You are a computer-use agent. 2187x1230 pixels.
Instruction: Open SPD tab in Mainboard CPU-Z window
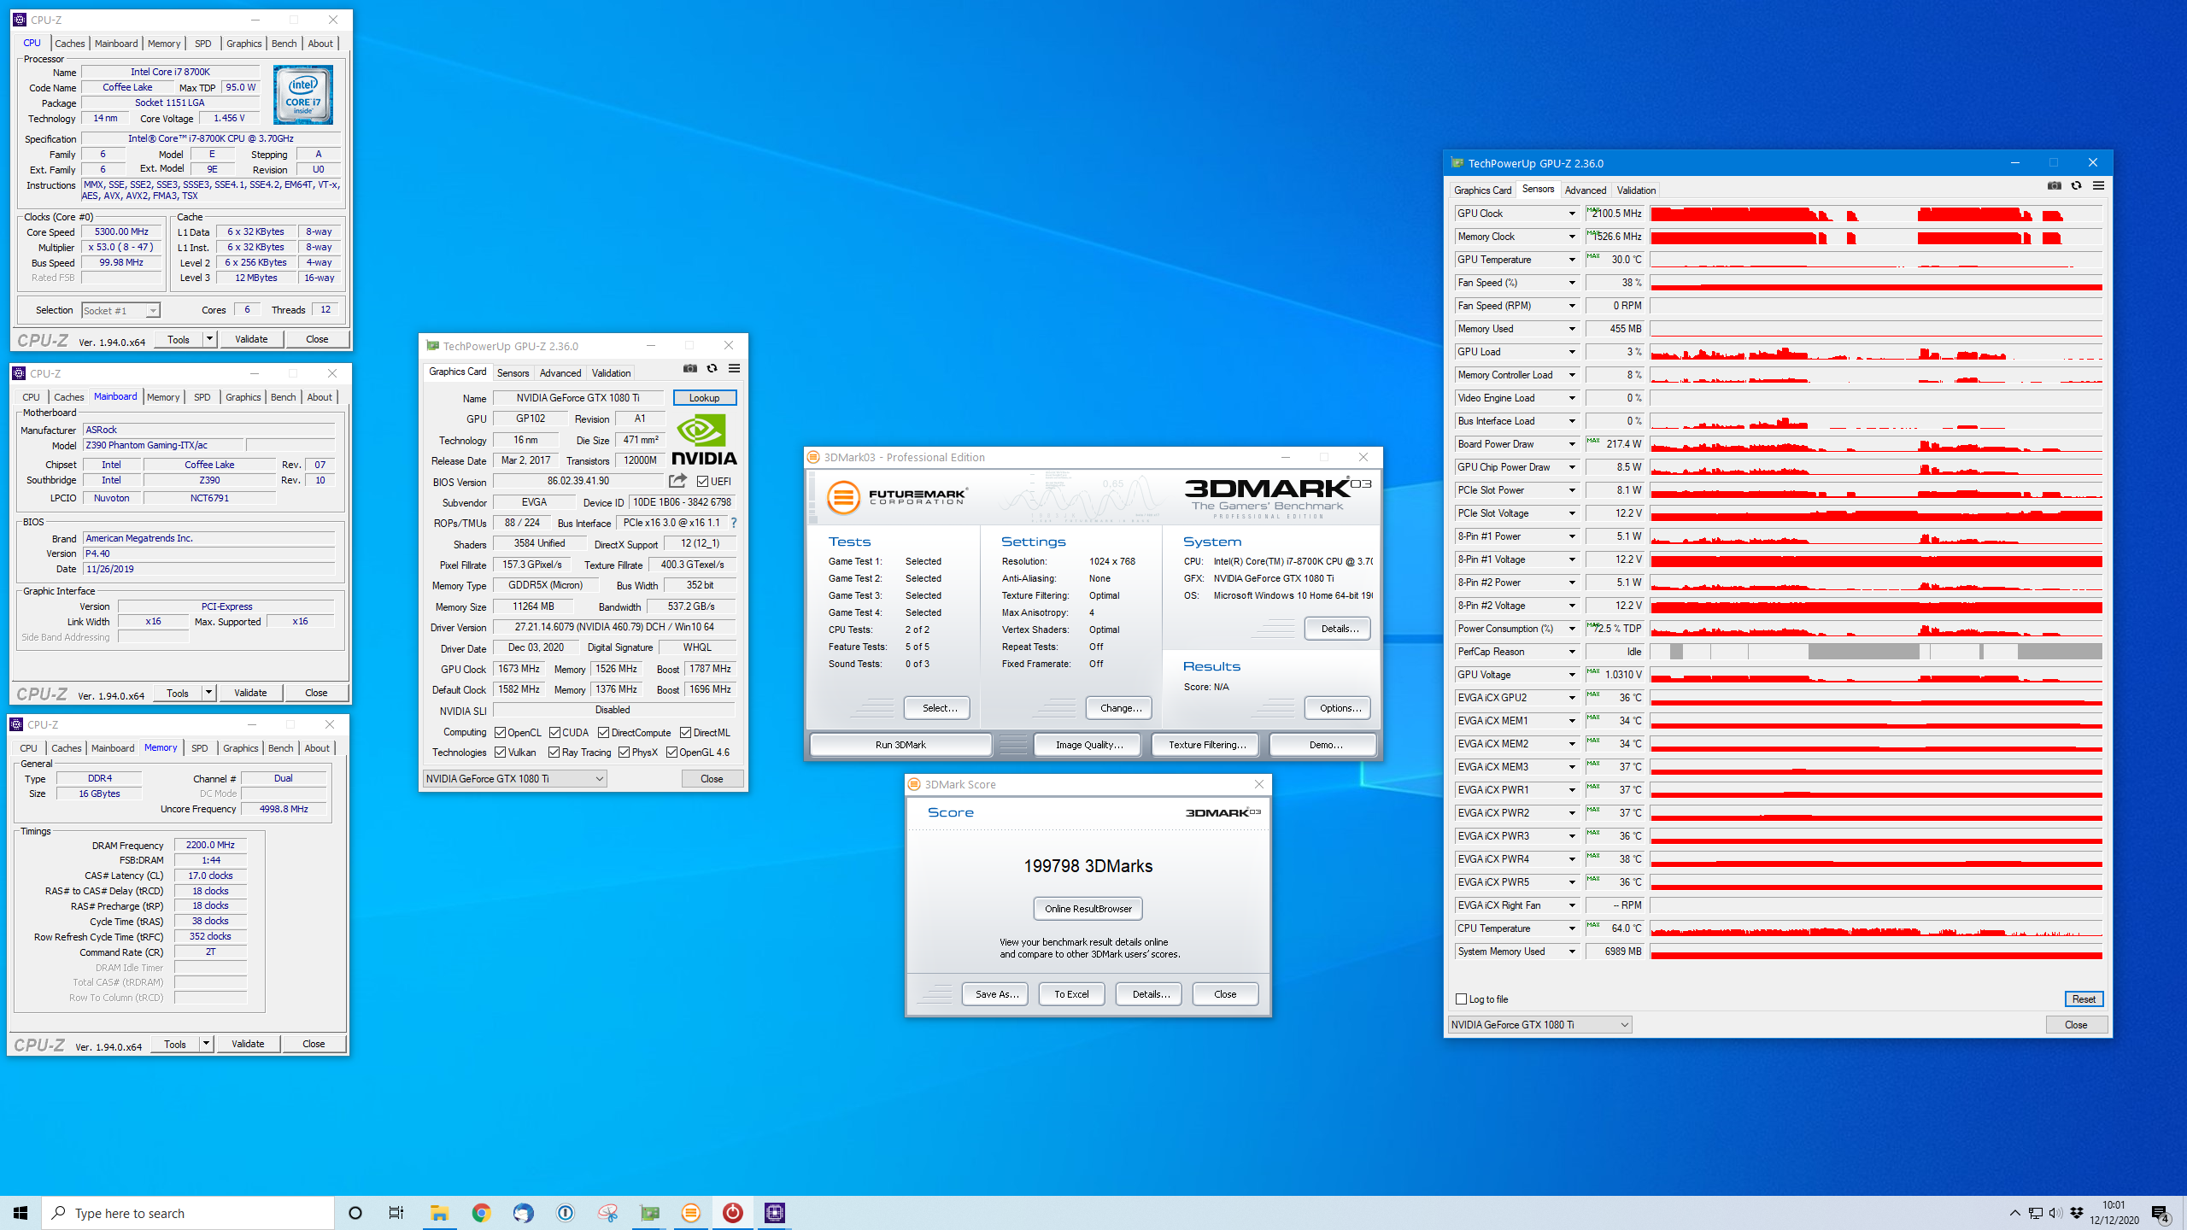click(202, 397)
